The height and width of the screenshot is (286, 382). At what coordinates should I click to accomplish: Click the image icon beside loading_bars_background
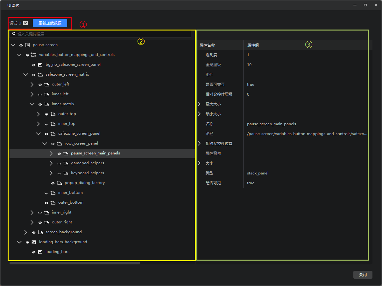34,242
